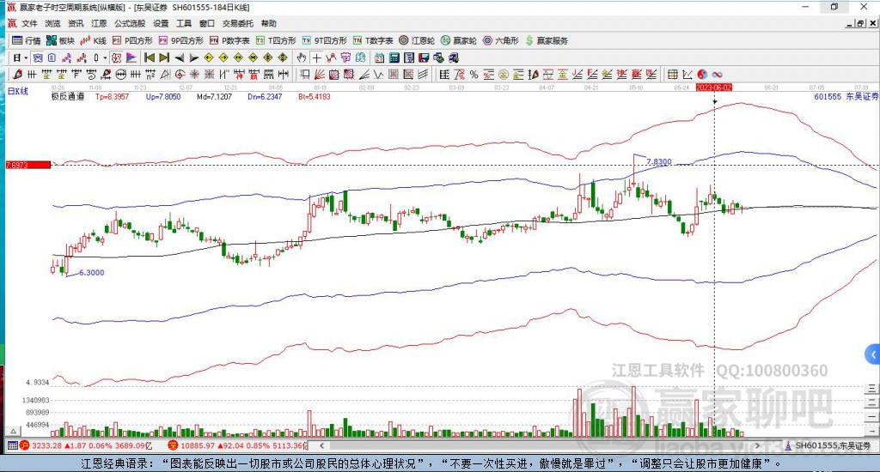Image resolution: width=880 pixels, height=472 pixels.
Task: Select the Gann fan red rays icon
Action: tap(320, 74)
